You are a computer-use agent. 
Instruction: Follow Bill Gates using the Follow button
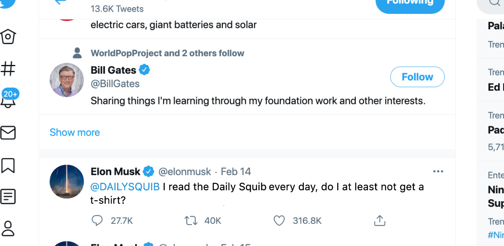click(x=417, y=77)
